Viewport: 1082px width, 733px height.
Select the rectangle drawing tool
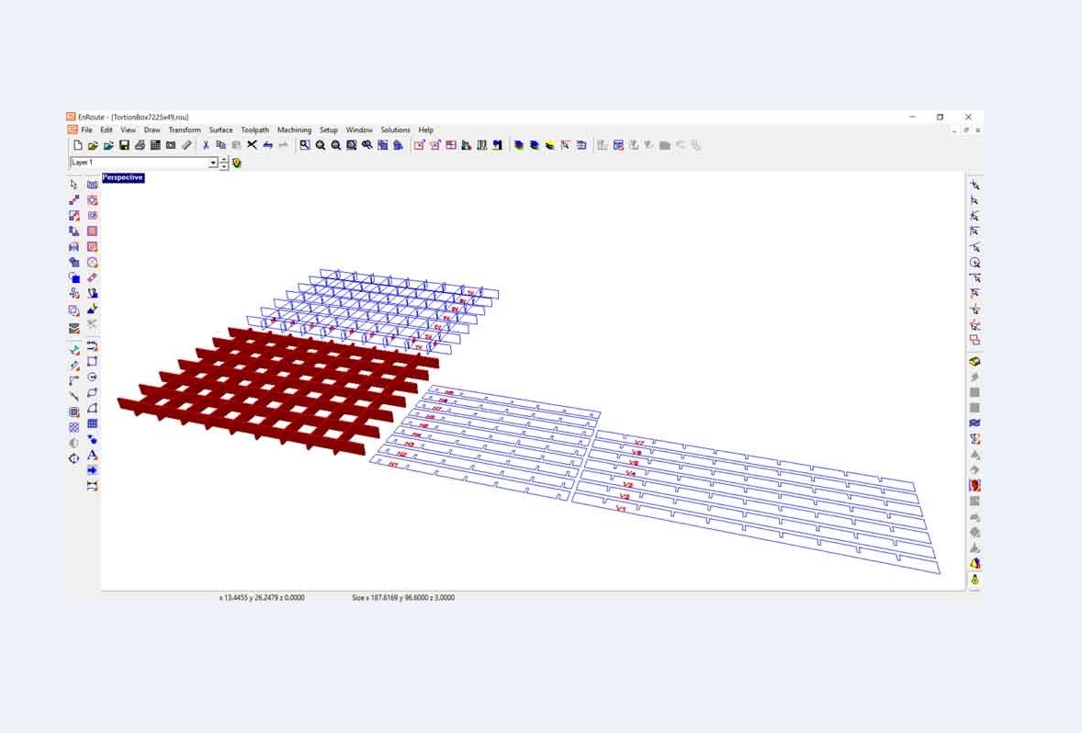click(x=92, y=362)
